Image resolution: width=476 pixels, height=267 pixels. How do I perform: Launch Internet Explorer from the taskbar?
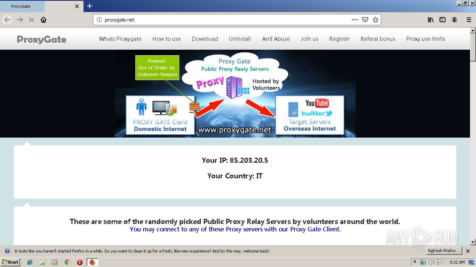(x=30, y=262)
